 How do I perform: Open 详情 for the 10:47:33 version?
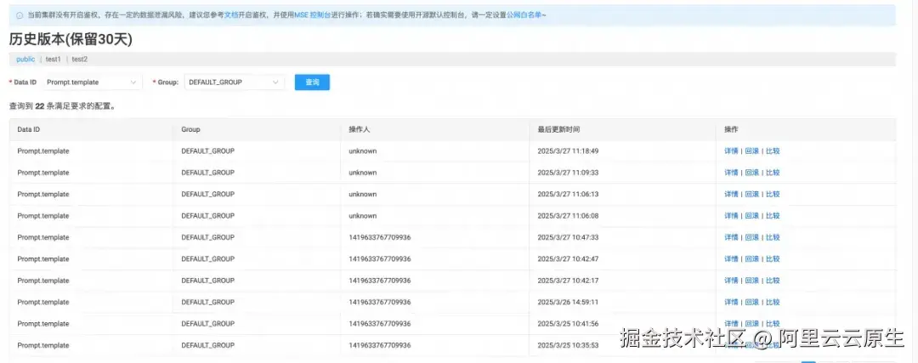point(731,237)
